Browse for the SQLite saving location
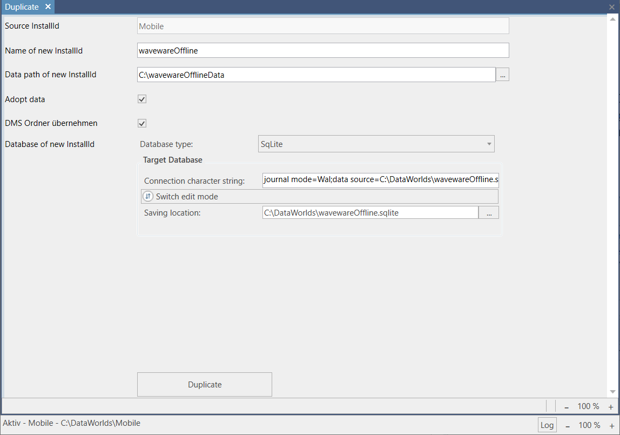The image size is (620, 435). point(489,213)
